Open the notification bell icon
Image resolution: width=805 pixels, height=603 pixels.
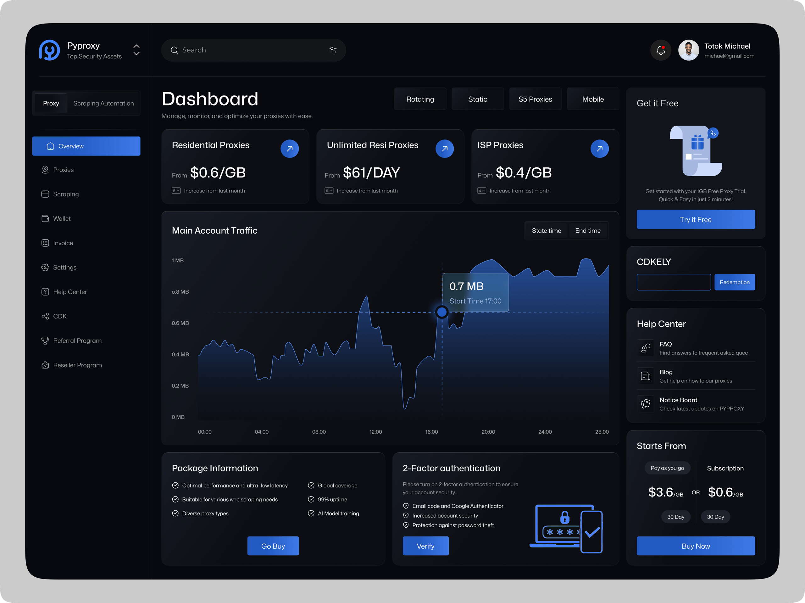(661, 50)
